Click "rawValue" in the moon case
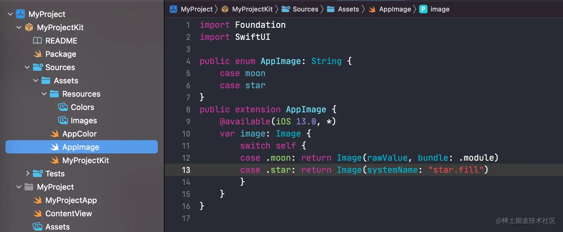The width and height of the screenshot is (563, 232). (x=387, y=158)
